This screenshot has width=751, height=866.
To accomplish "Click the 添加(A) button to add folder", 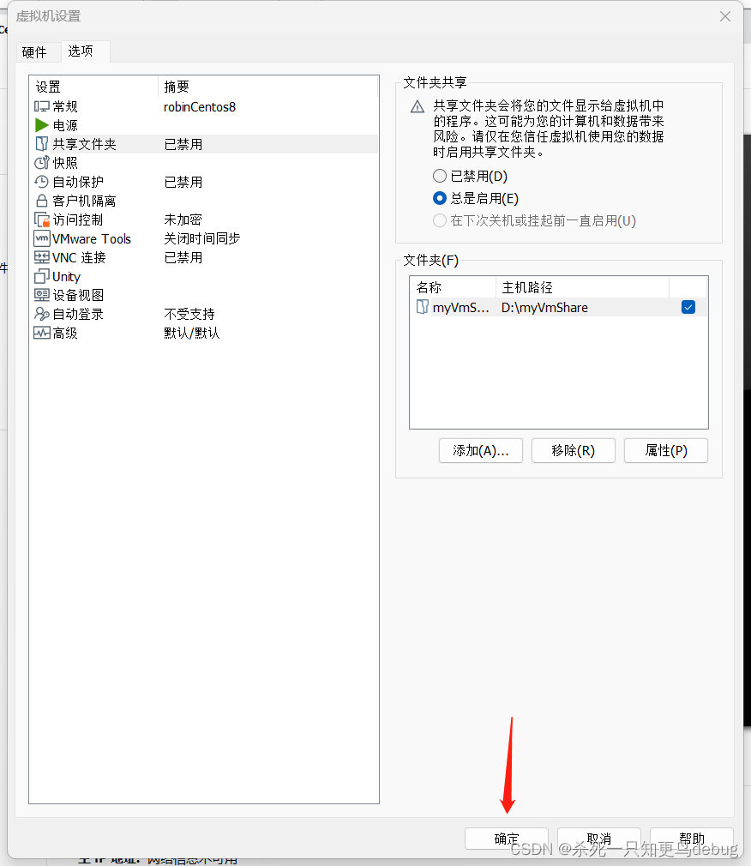I will (x=480, y=450).
